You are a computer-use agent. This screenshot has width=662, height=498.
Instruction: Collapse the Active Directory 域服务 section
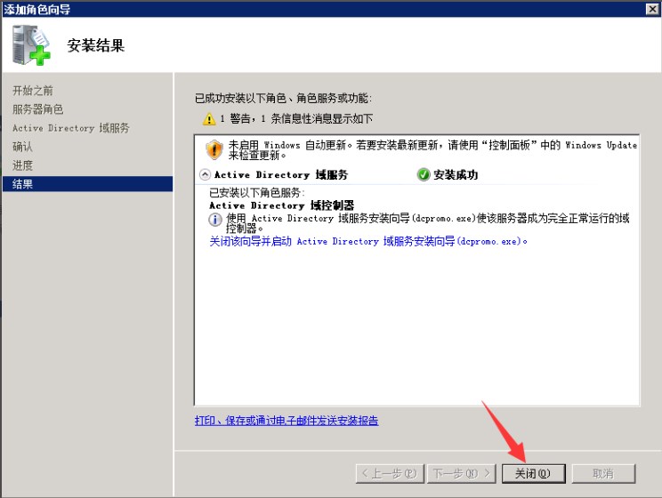[x=205, y=174]
